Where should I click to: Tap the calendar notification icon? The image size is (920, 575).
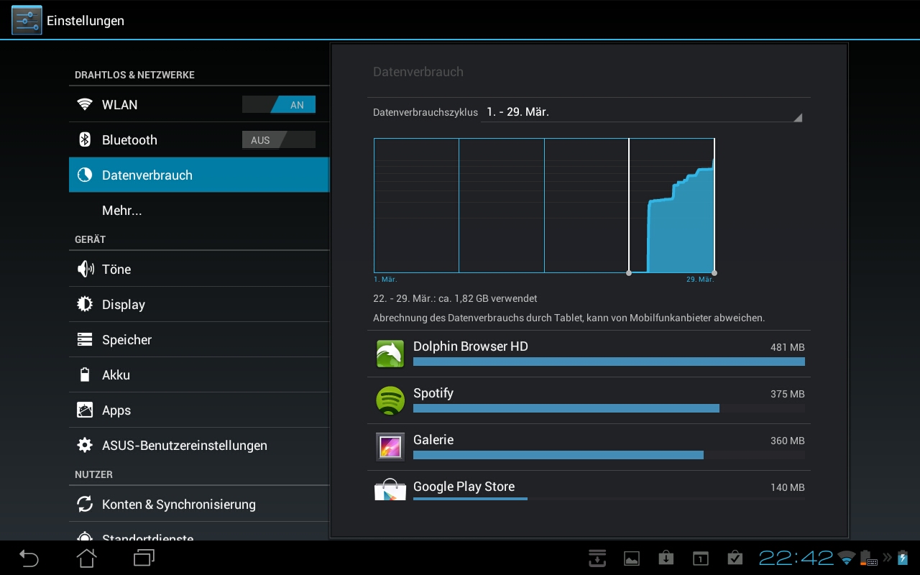(x=700, y=558)
